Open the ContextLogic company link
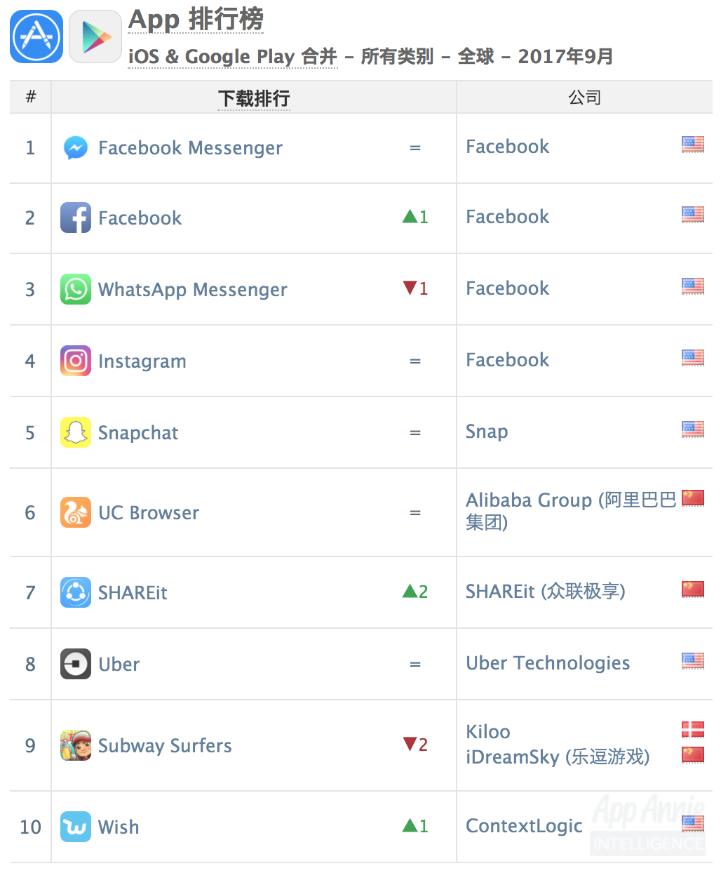The image size is (721, 873). point(524,826)
